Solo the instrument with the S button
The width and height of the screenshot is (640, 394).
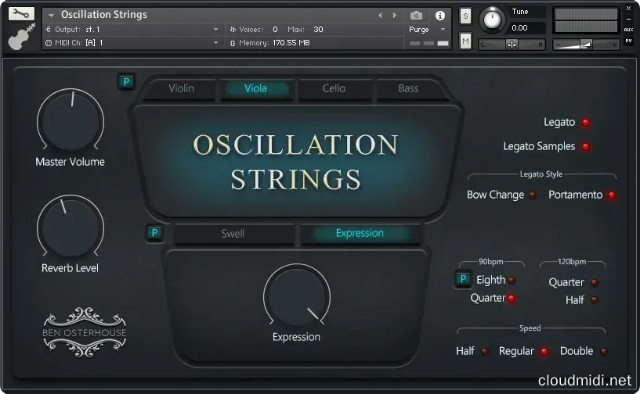click(465, 16)
